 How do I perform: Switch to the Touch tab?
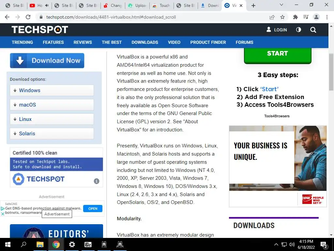click(161, 6)
